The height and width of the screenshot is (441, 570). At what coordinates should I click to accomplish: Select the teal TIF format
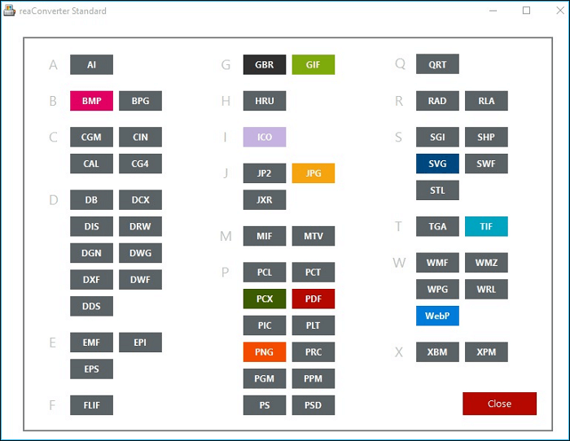click(486, 226)
